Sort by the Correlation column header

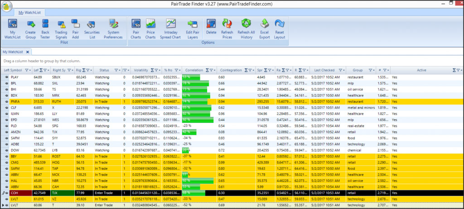point(194,70)
